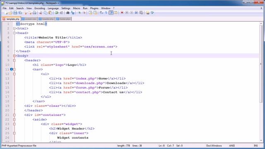Click the Close All toolbar icon

click(x=30, y=13)
